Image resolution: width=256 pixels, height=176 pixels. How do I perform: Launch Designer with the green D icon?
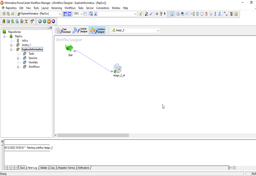pos(44,21)
